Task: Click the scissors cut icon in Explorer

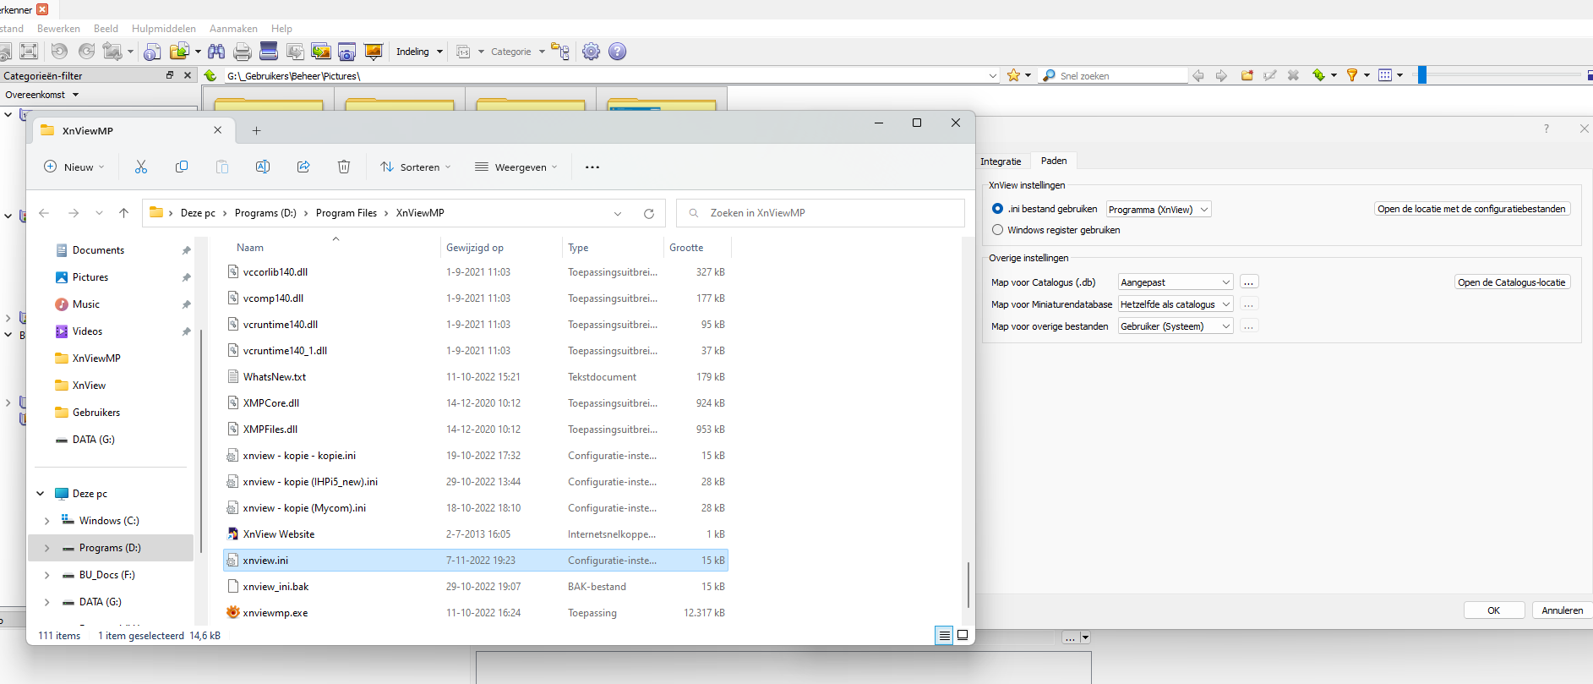Action: 141,167
